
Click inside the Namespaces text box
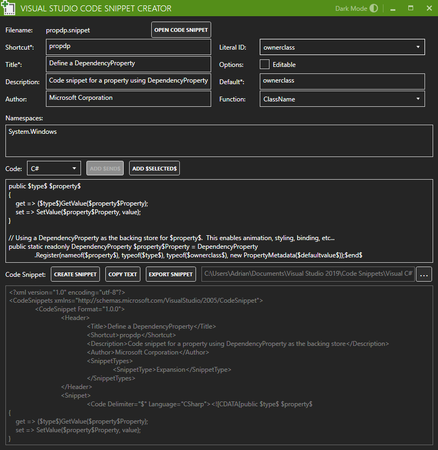[x=219, y=141]
